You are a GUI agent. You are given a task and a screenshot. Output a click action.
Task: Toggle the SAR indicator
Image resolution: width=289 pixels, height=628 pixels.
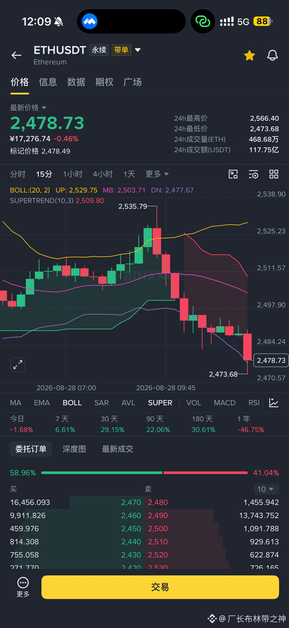click(x=102, y=403)
